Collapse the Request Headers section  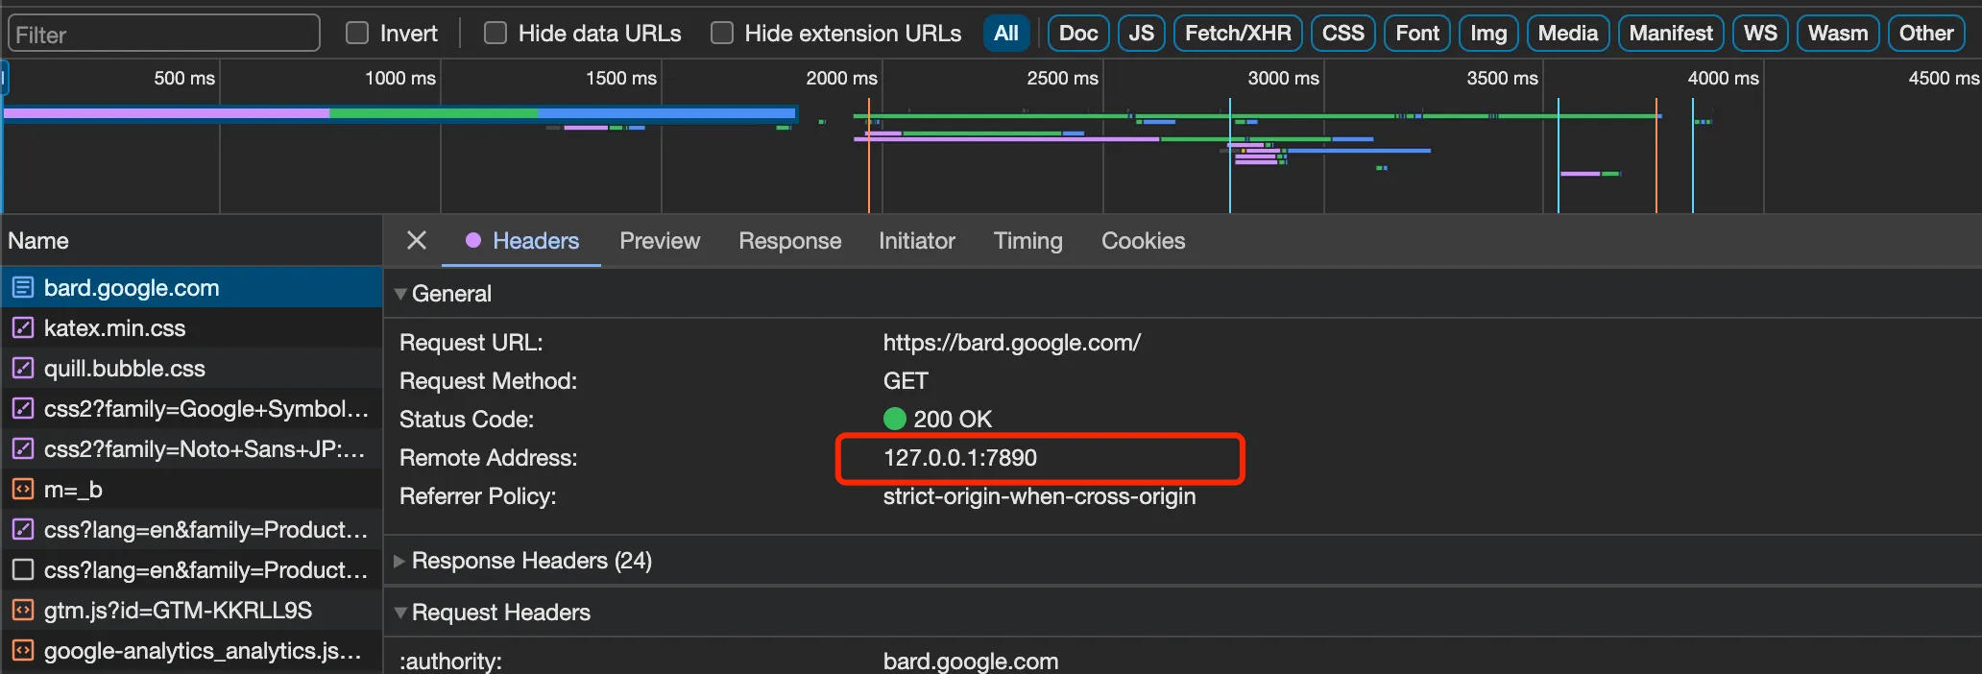(x=400, y=613)
